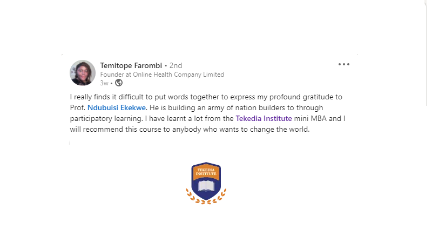The image size is (432, 243).
Task: Open Temitope Farombi's profile photo
Action: 83,73
